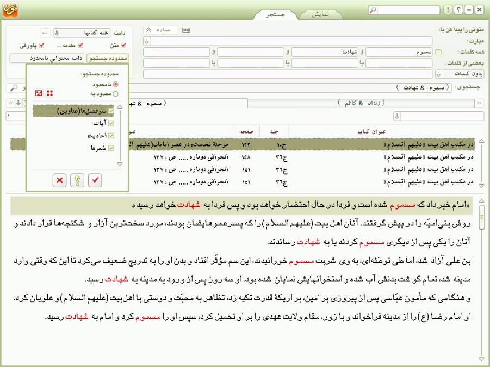Select the result row with page ۱۴۸
490x367 pixels.
pyautogui.click(x=243, y=157)
